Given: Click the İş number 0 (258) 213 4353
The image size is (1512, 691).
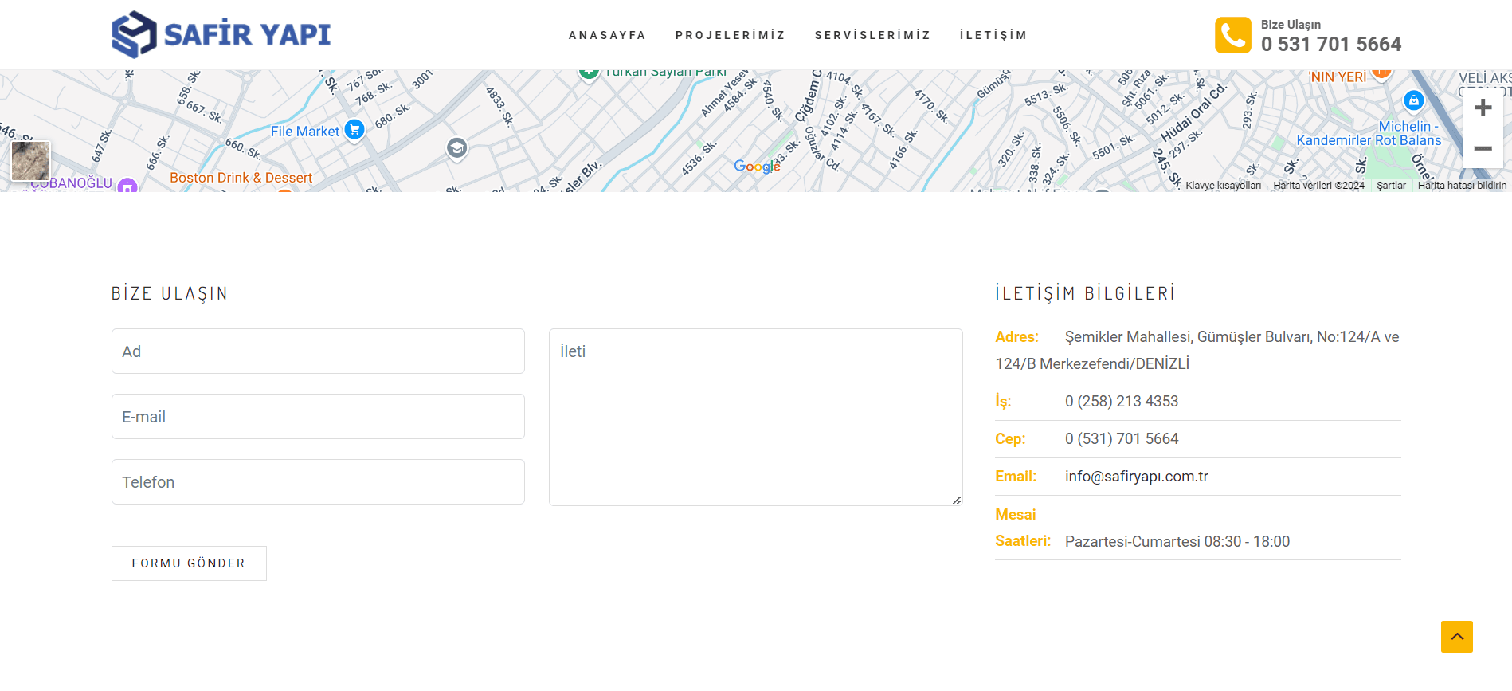Looking at the screenshot, I should point(1121,402).
